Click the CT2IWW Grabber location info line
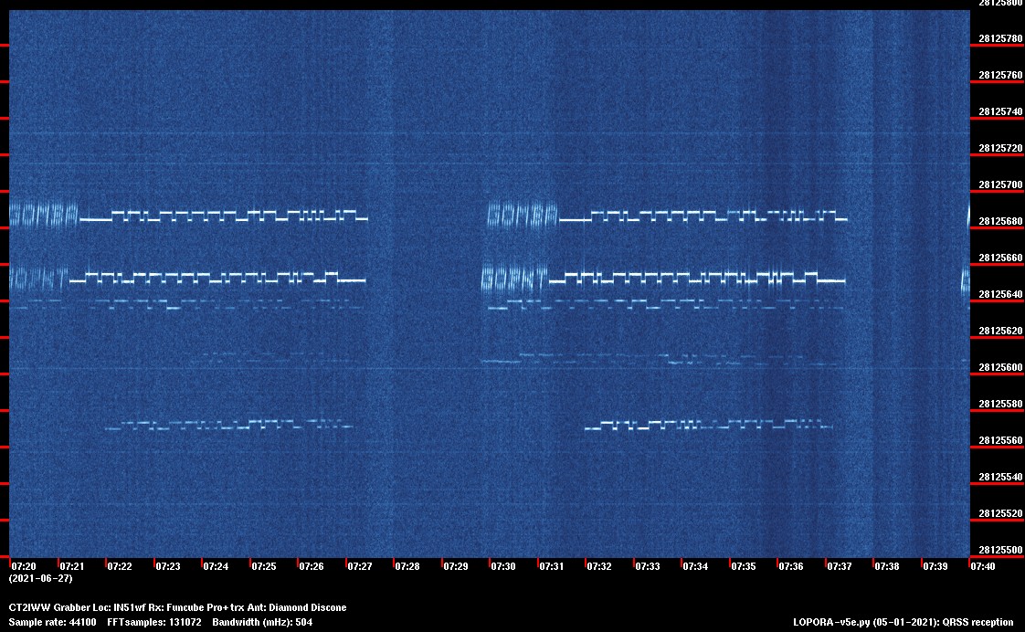 178,608
